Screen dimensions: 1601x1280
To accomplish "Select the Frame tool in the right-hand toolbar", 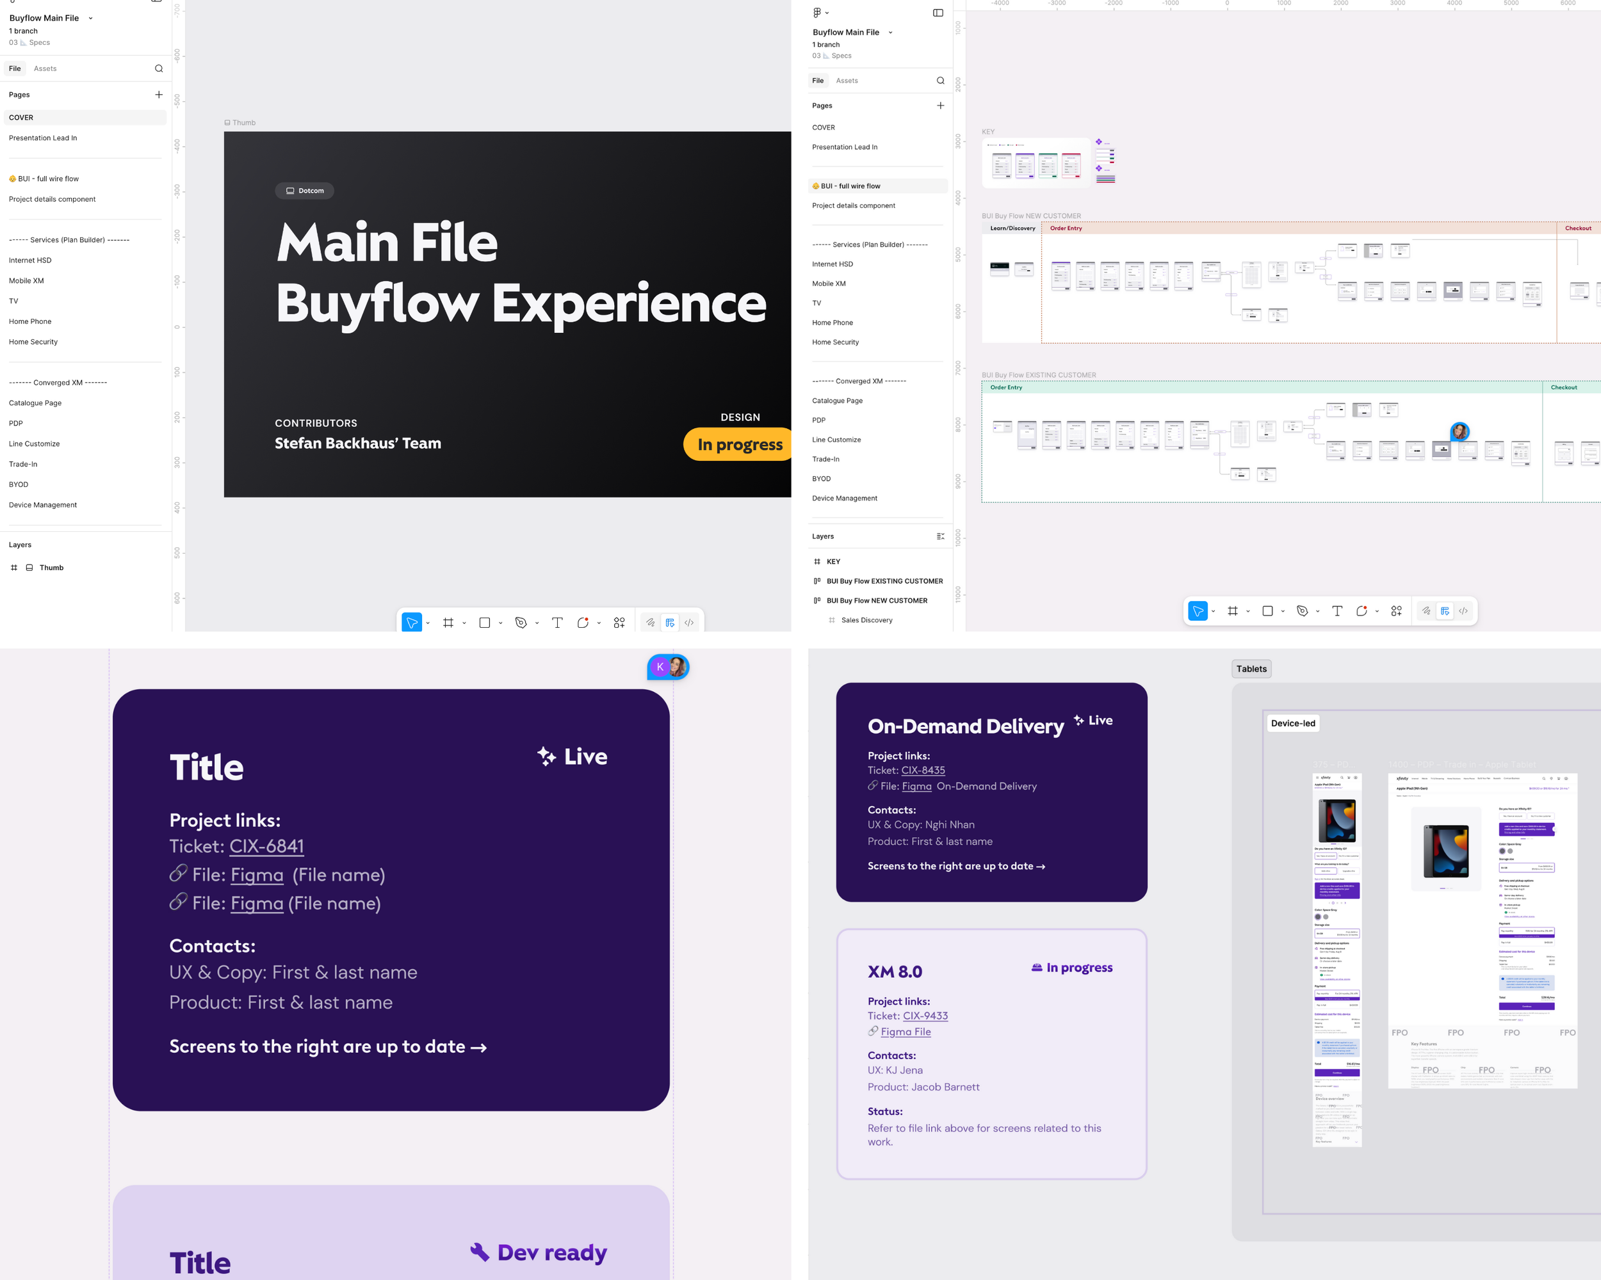I will coord(1233,611).
